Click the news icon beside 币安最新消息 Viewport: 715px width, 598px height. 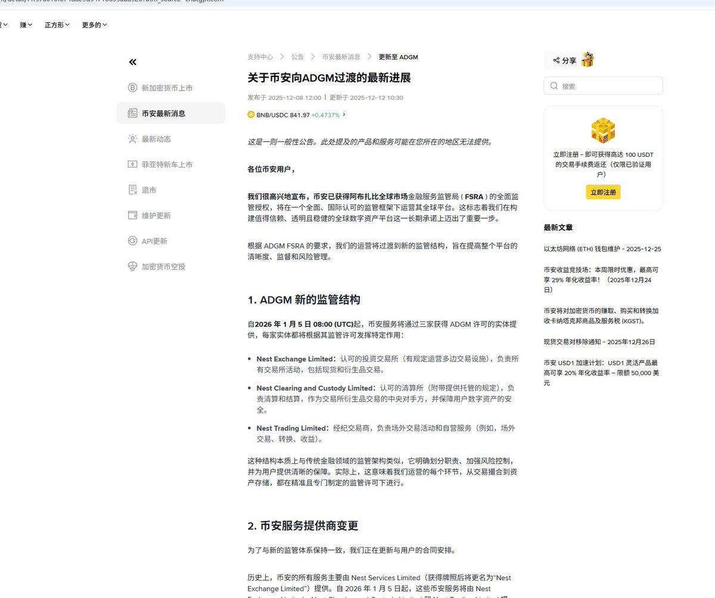point(132,113)
